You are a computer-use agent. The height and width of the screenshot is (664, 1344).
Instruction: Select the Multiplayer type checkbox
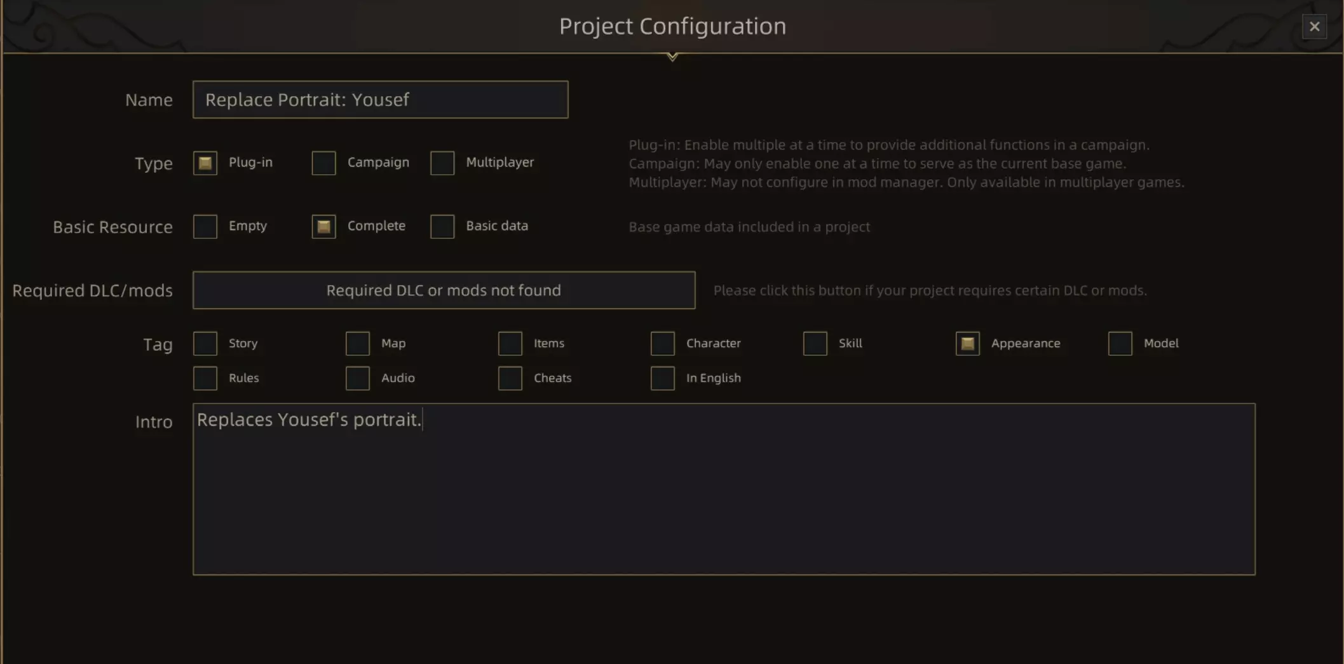pos(442,163)
